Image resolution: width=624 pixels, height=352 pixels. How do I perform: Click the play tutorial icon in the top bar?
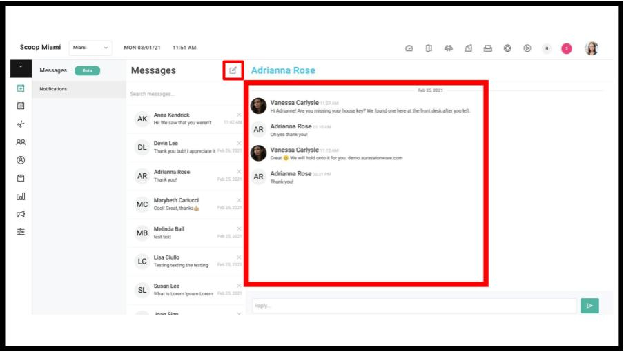point(527,48)
